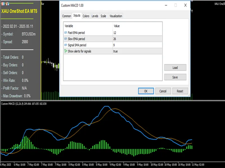Screen dimensions: 225x168
Task: Click the Total Orders row
Action: pyautogui.click(x=12, y=57)
